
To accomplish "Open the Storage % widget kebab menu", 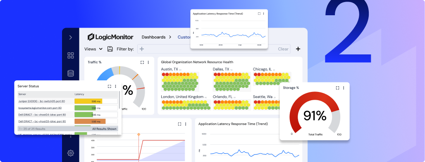I will (344, 88).
